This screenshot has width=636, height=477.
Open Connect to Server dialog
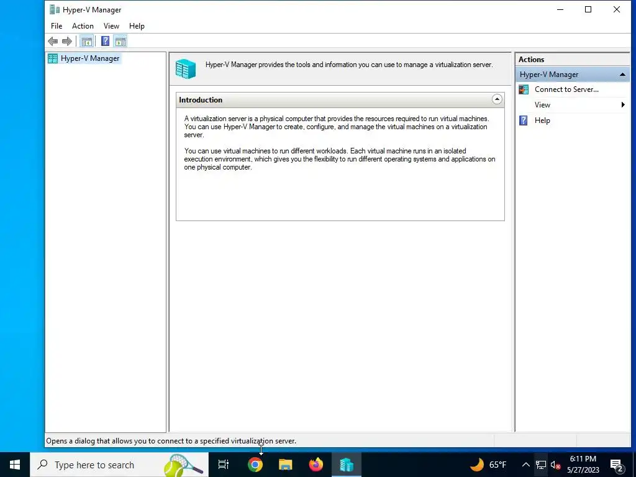[x=566, y=89]
